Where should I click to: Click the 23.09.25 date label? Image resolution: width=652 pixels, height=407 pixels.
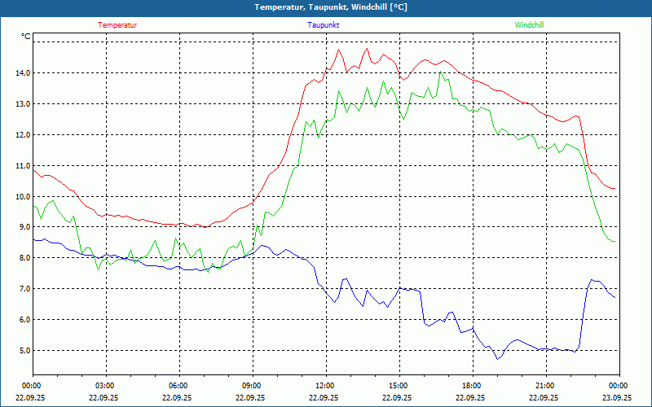coord(617,398)
